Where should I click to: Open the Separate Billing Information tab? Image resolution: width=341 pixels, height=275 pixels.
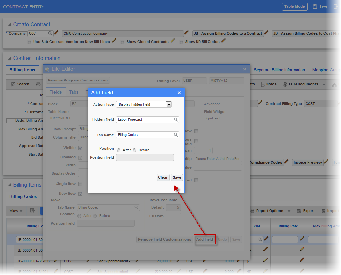279,70
